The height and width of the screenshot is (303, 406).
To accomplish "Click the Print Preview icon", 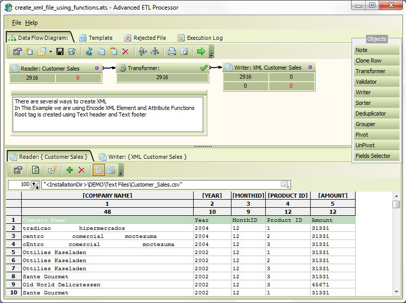I will click(185, 51).
